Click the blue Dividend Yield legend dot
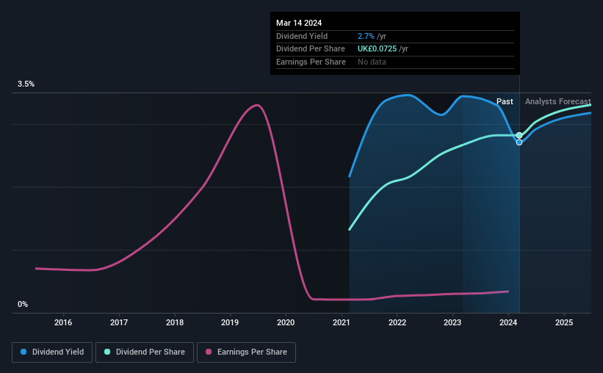 coord(24,352)
